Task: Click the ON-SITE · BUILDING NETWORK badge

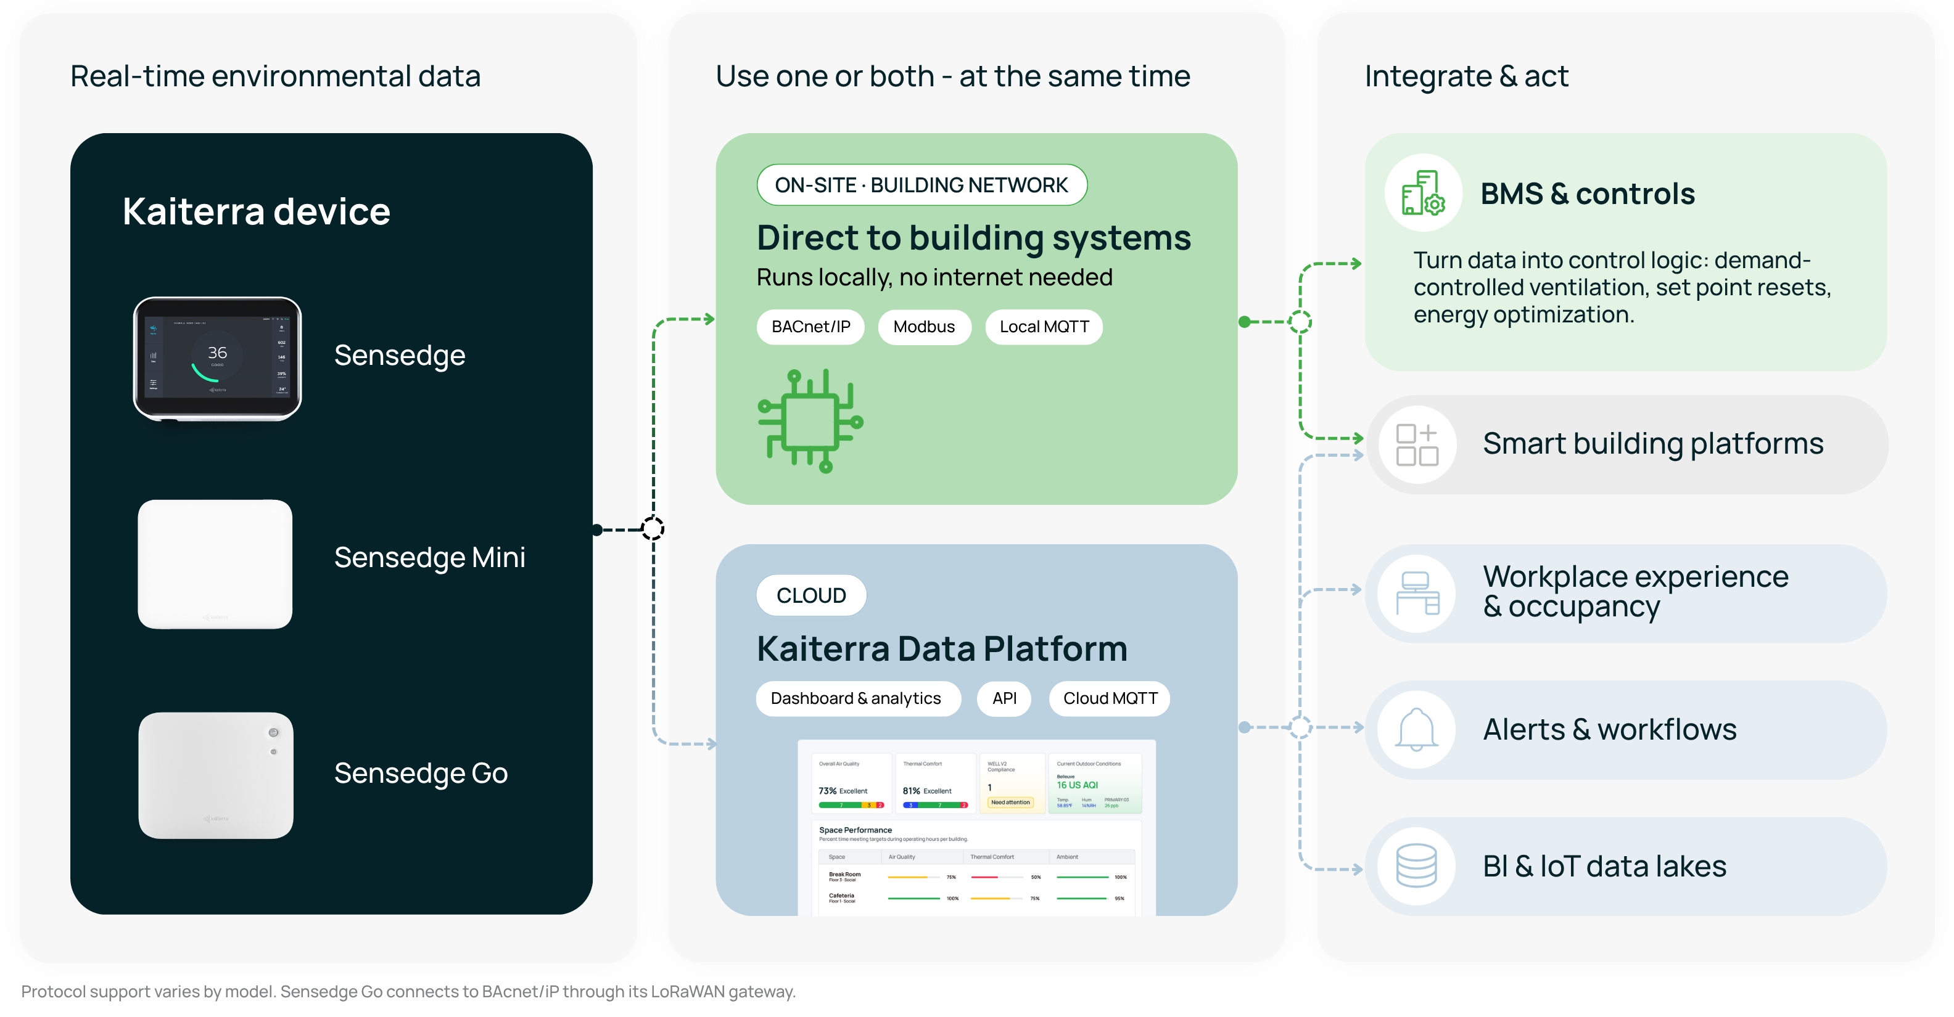Action: (x=921, y=185)
